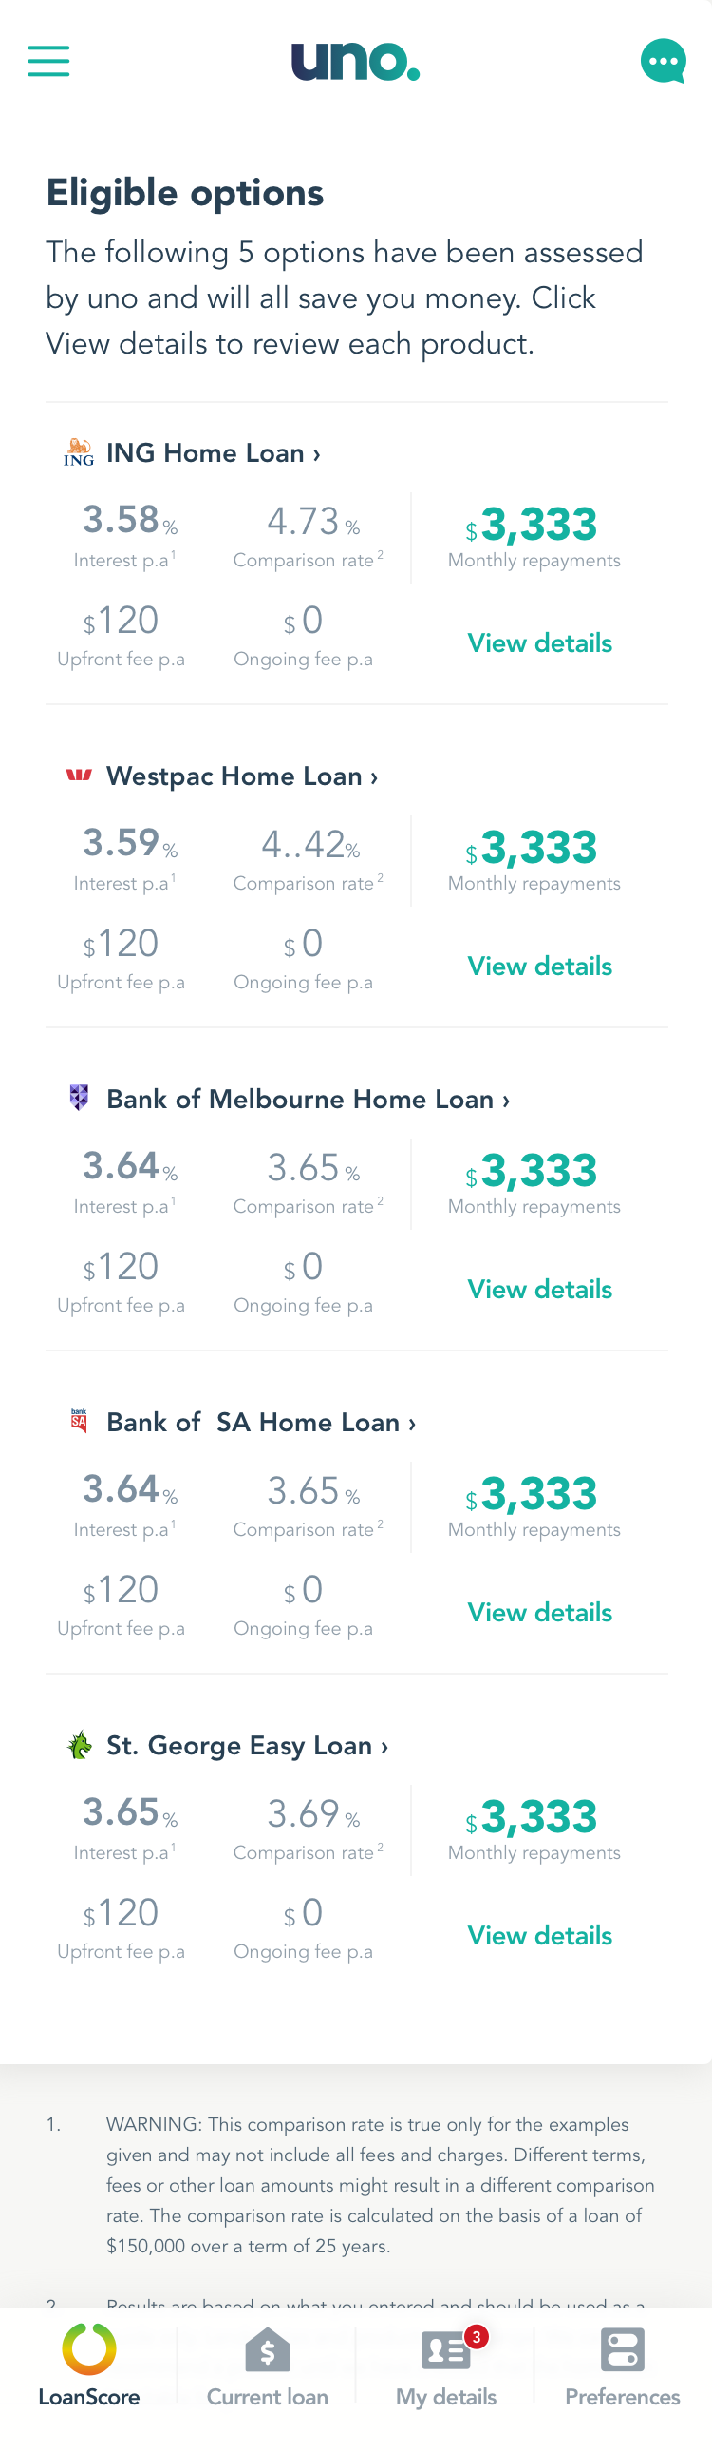712x2452 pixels.
Task: Click the Bank of Melbourne logo
Action: click(x=79, y=1098)
